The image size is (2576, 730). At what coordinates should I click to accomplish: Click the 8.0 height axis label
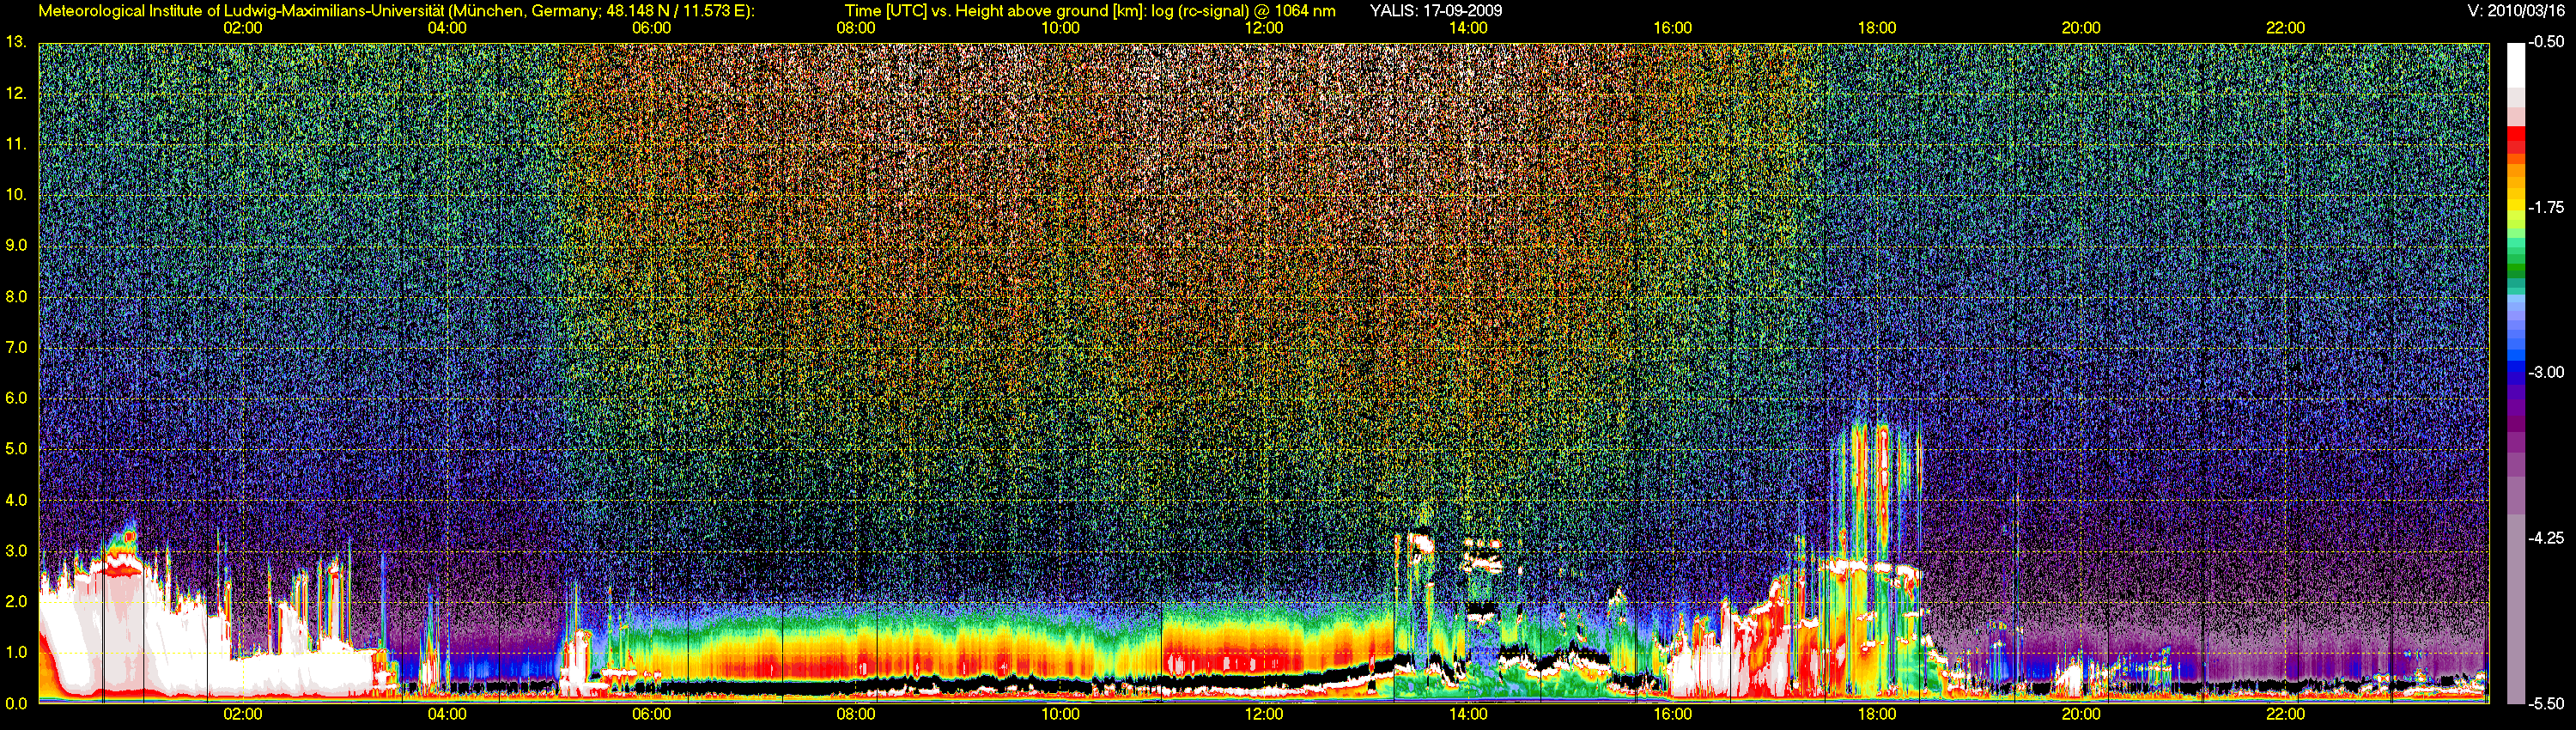click(x=16, y=296)
